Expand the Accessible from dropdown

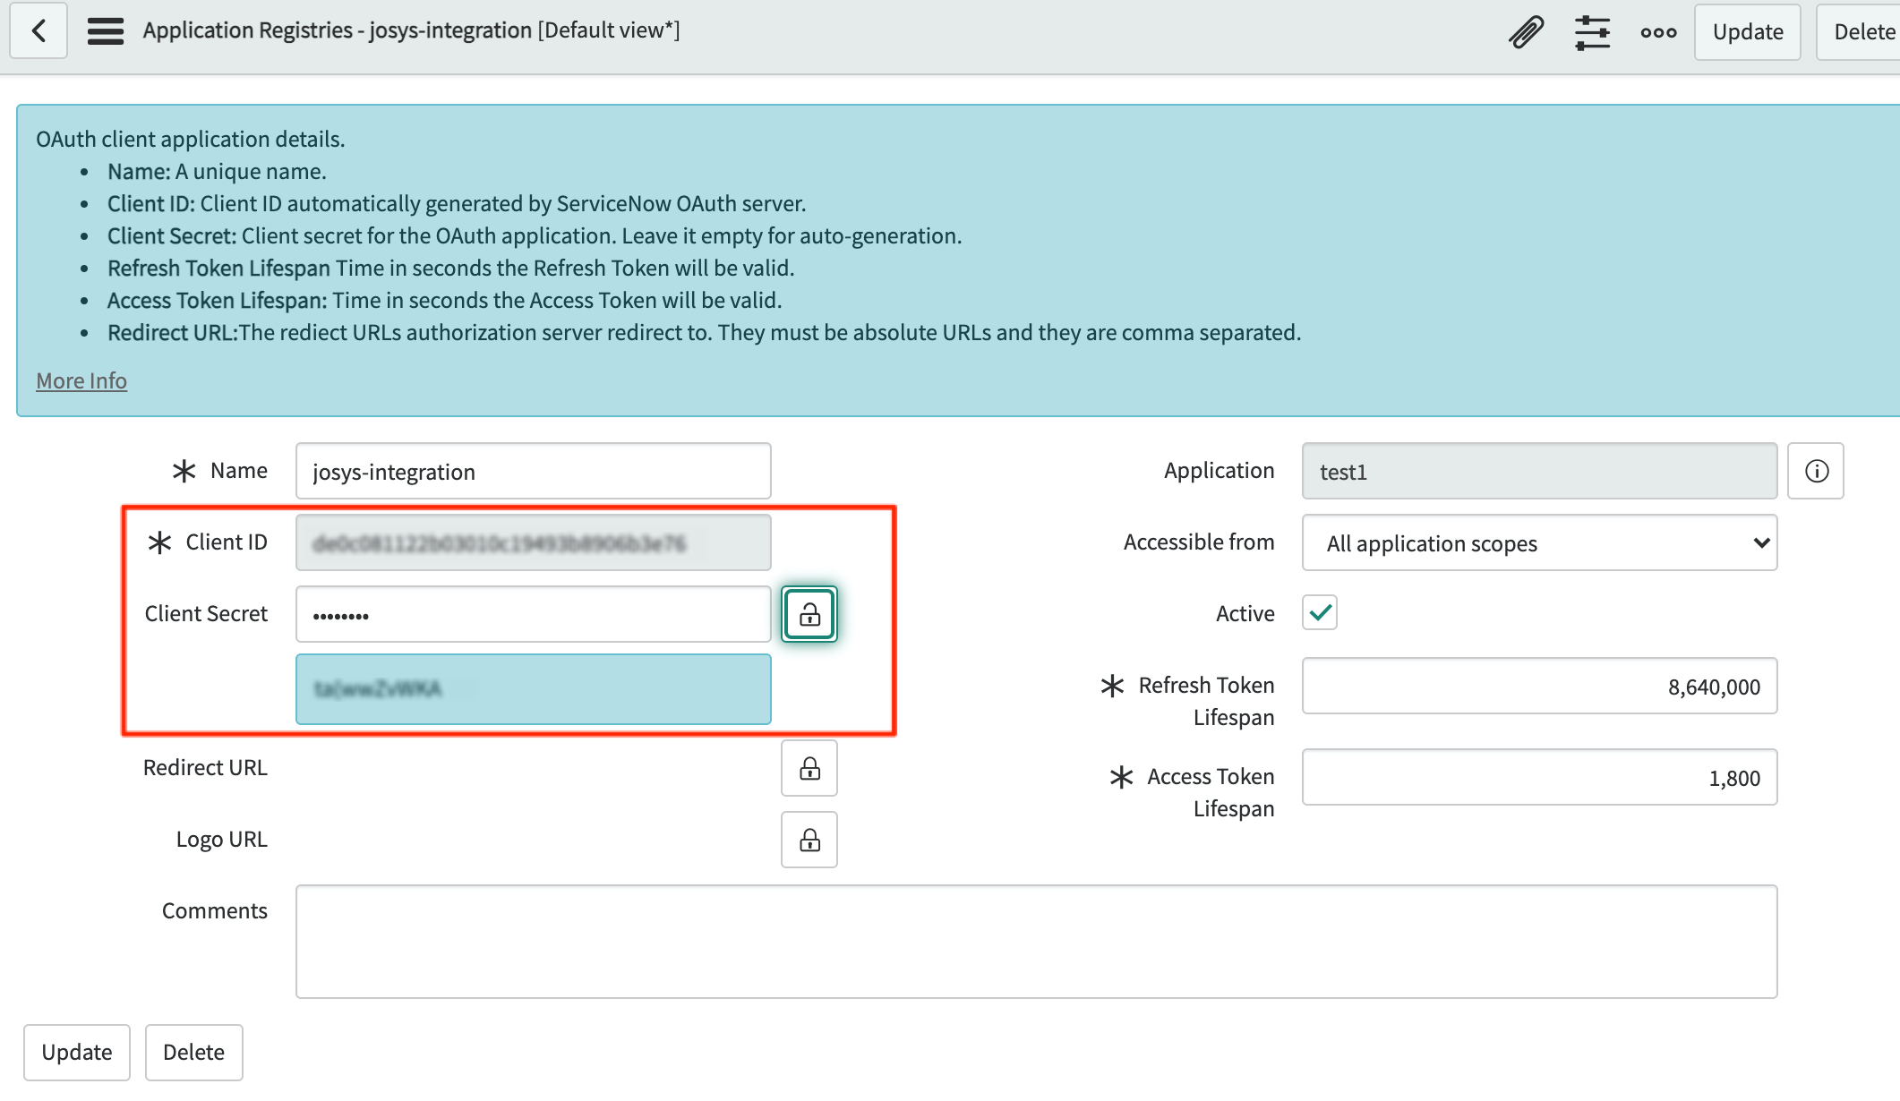click(1539, 542)
